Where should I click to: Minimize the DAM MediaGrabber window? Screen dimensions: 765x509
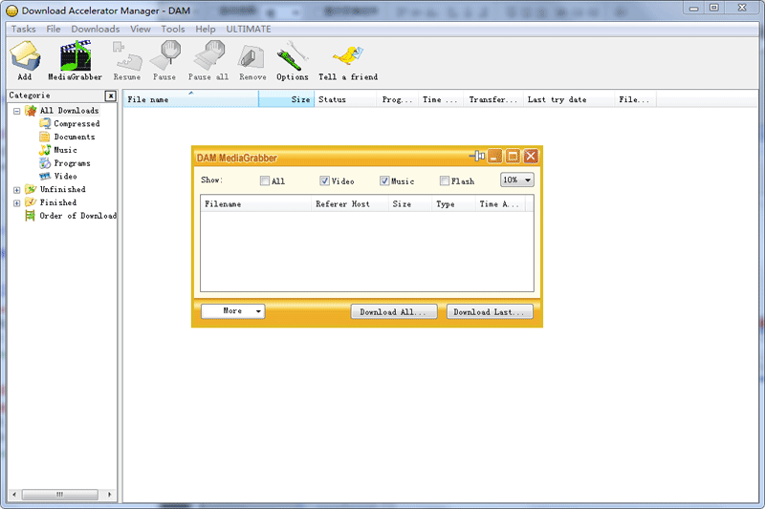(494, 157)
